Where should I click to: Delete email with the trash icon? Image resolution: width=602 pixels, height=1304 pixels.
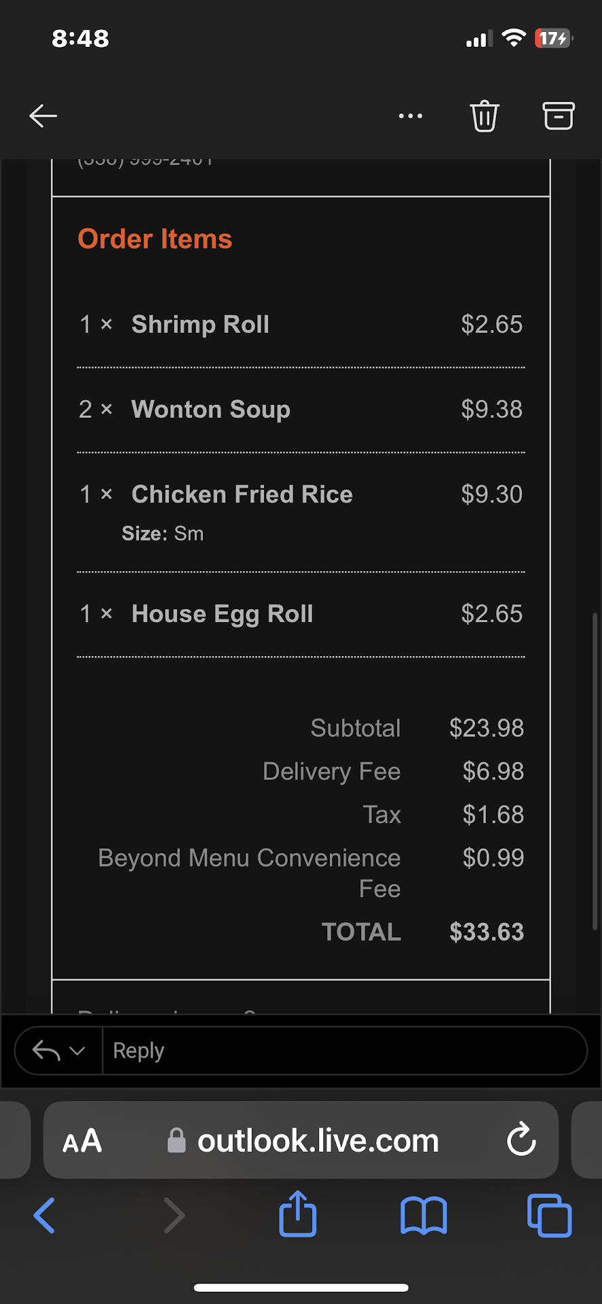click(485, 116)
